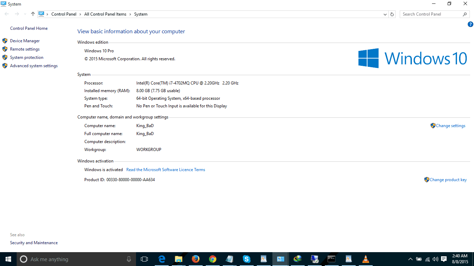Screen dimensions: 474x266
Task: Select the System breadcrumb in address bar
Action: tap(141, 14)
